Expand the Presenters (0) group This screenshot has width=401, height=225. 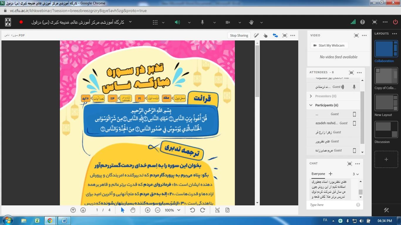[x=311, y=96]
